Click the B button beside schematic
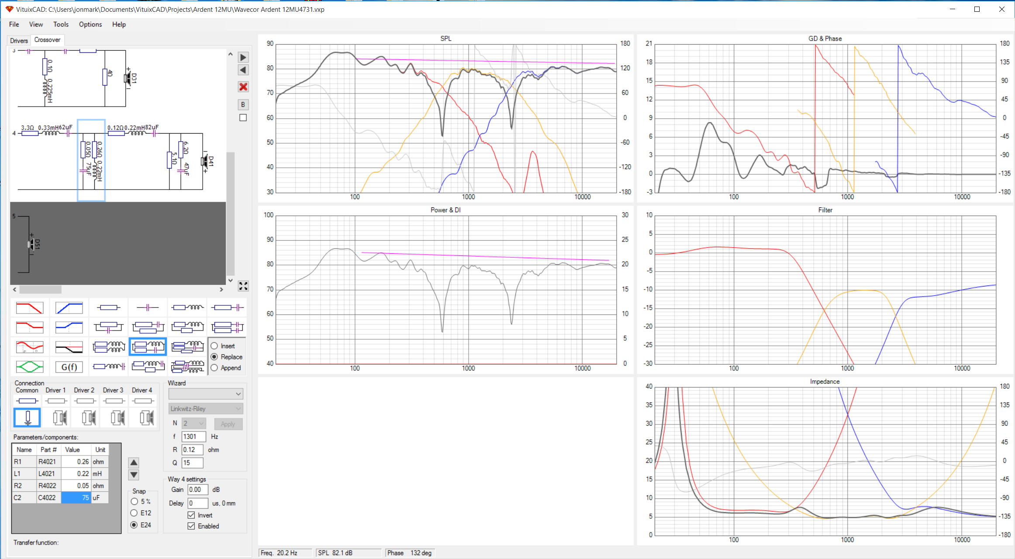 (243, 104)
